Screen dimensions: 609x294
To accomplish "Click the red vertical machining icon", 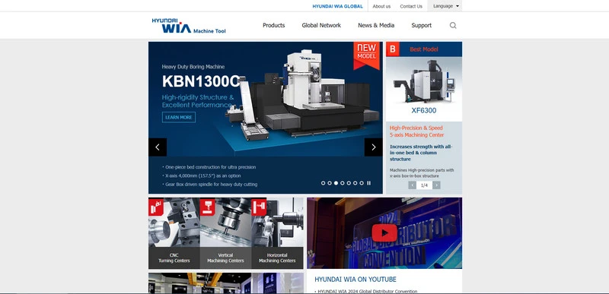I will pos(207,207).
